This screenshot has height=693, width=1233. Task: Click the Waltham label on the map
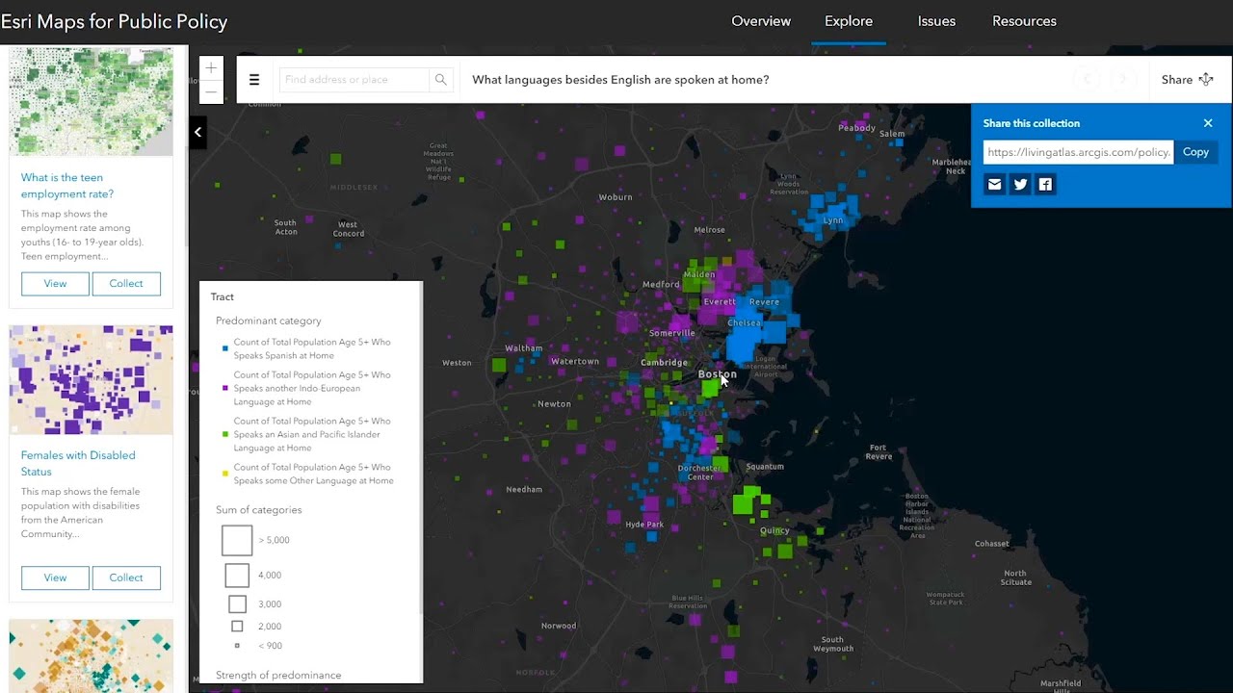tap(524, 348)
